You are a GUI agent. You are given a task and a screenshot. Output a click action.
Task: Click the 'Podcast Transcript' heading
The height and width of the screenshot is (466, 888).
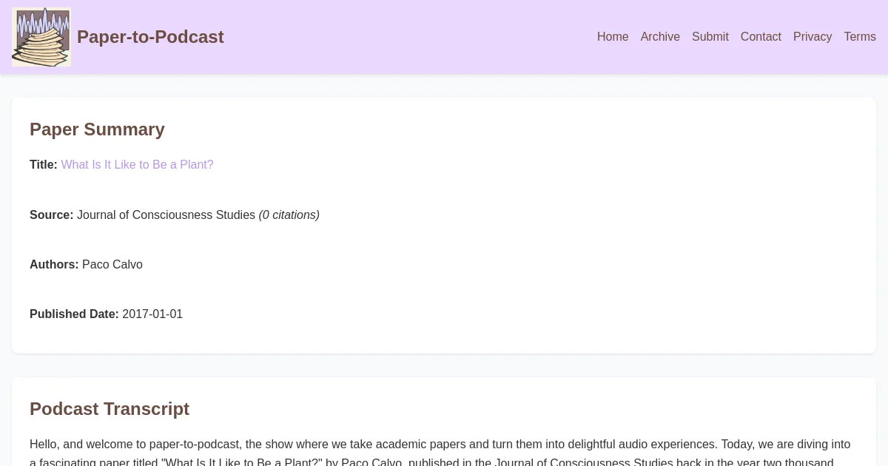[110, 409]
